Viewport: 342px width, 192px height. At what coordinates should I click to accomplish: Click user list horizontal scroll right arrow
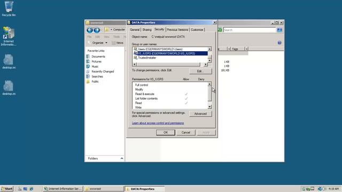[205, 64]
